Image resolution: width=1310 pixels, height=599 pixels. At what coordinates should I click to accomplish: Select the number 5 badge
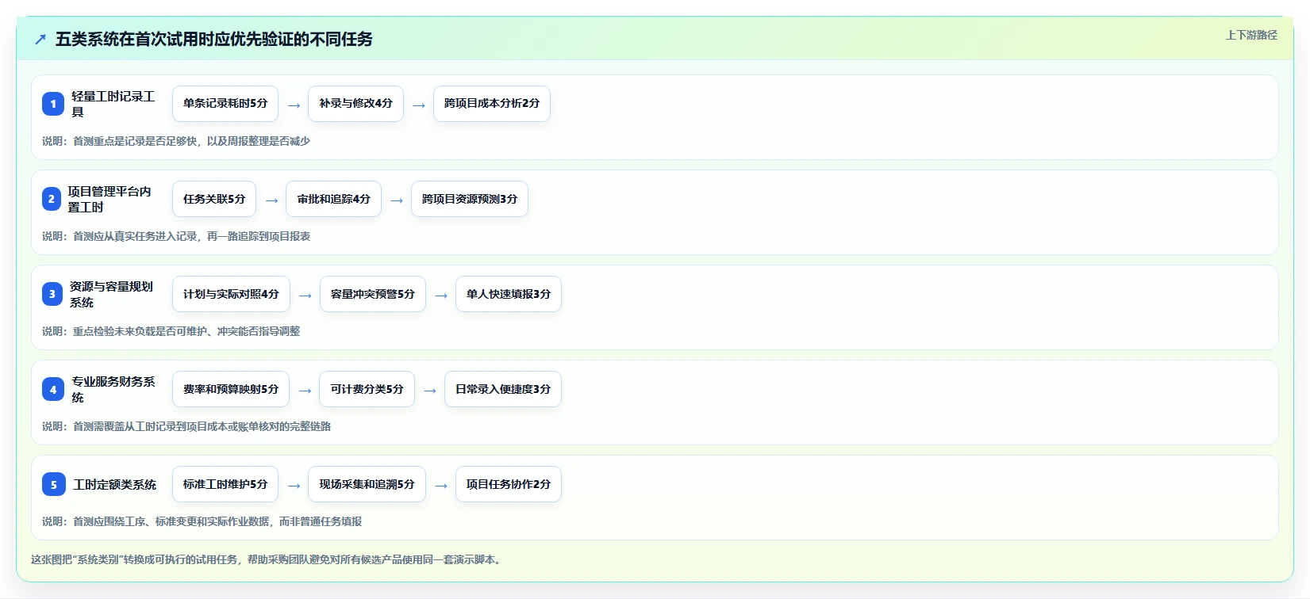[54, 484]
